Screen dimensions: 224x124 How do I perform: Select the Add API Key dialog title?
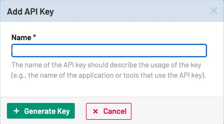click(x=30, y=12)
